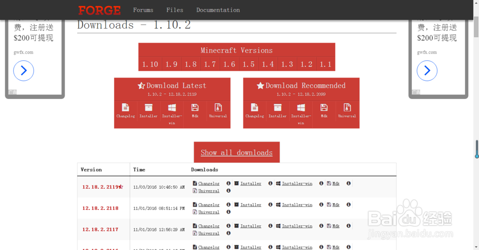Click the right ad's blue arrow button

pyautogui.click(x=427, y=71)
